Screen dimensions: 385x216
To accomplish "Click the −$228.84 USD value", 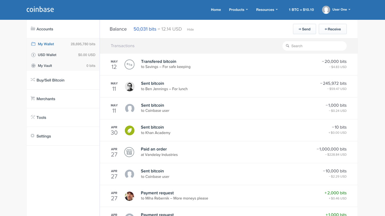I will click(336, 155).
